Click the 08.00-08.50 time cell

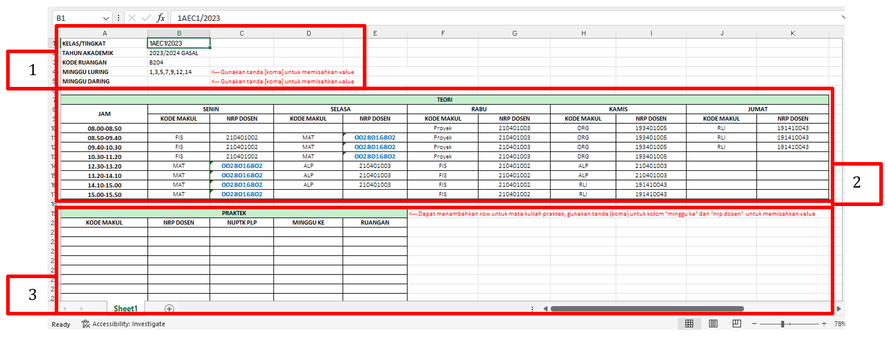coord(104,128)
